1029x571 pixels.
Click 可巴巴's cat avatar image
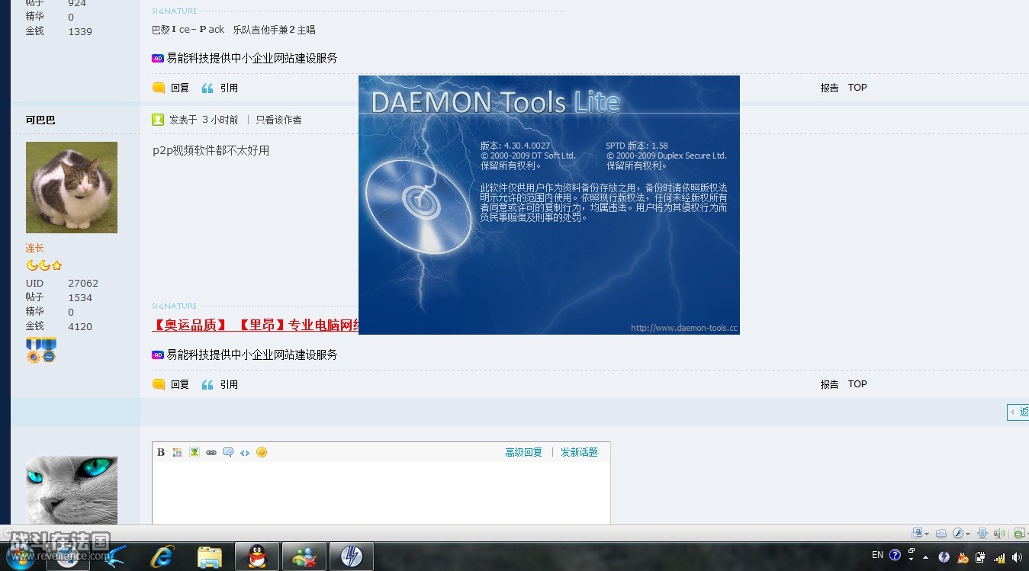tap(72, 188)
